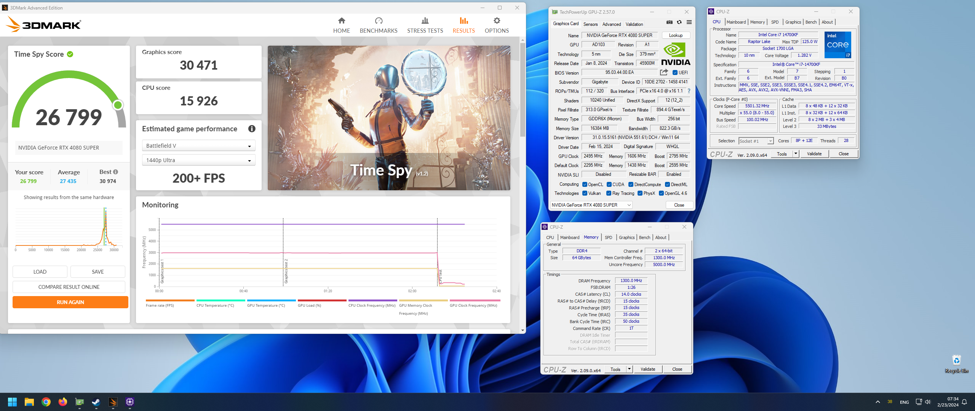Viewport: 975px width, 411px height.
Task: Switch to 3DMark taskbar icon
Action: [113, 402]
